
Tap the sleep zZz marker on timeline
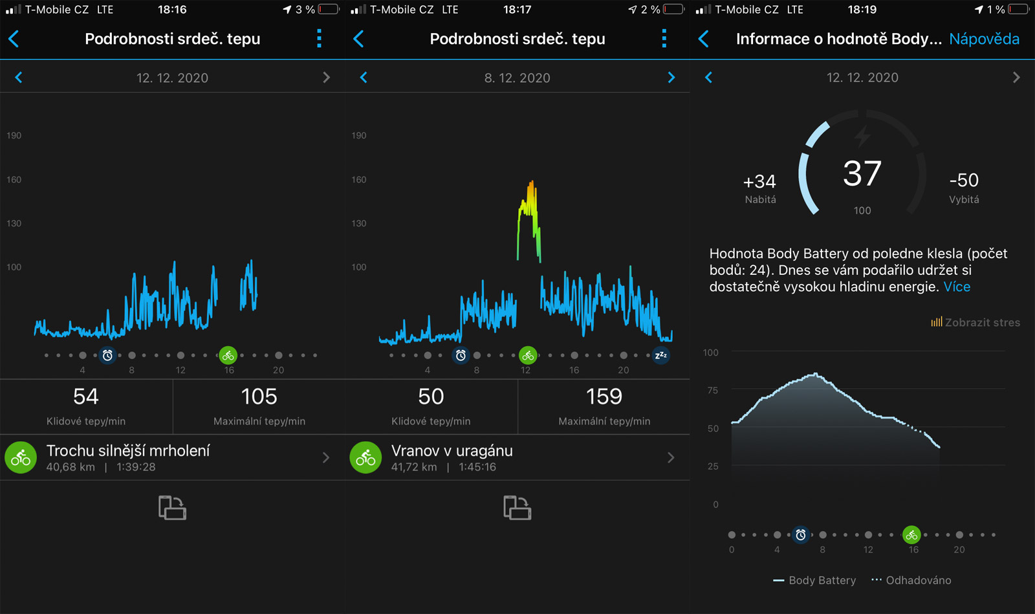tap(660, 355)
